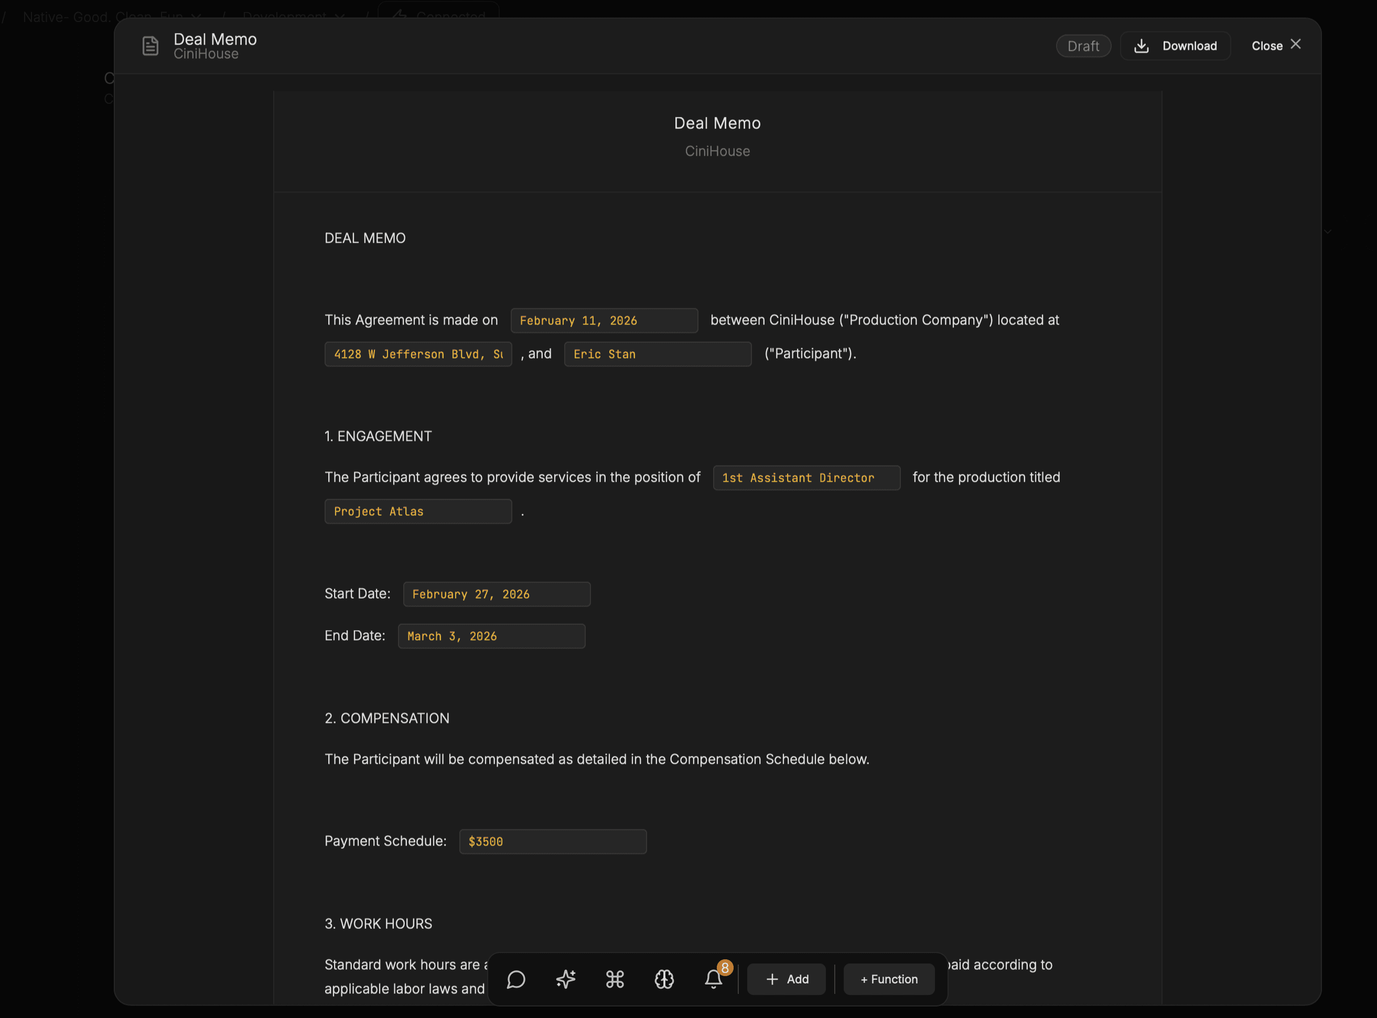Image resolution: width=1377 pixels, height=1018 pixels.
Task: Click the Project Atlas title field
Action: point(418,512)
